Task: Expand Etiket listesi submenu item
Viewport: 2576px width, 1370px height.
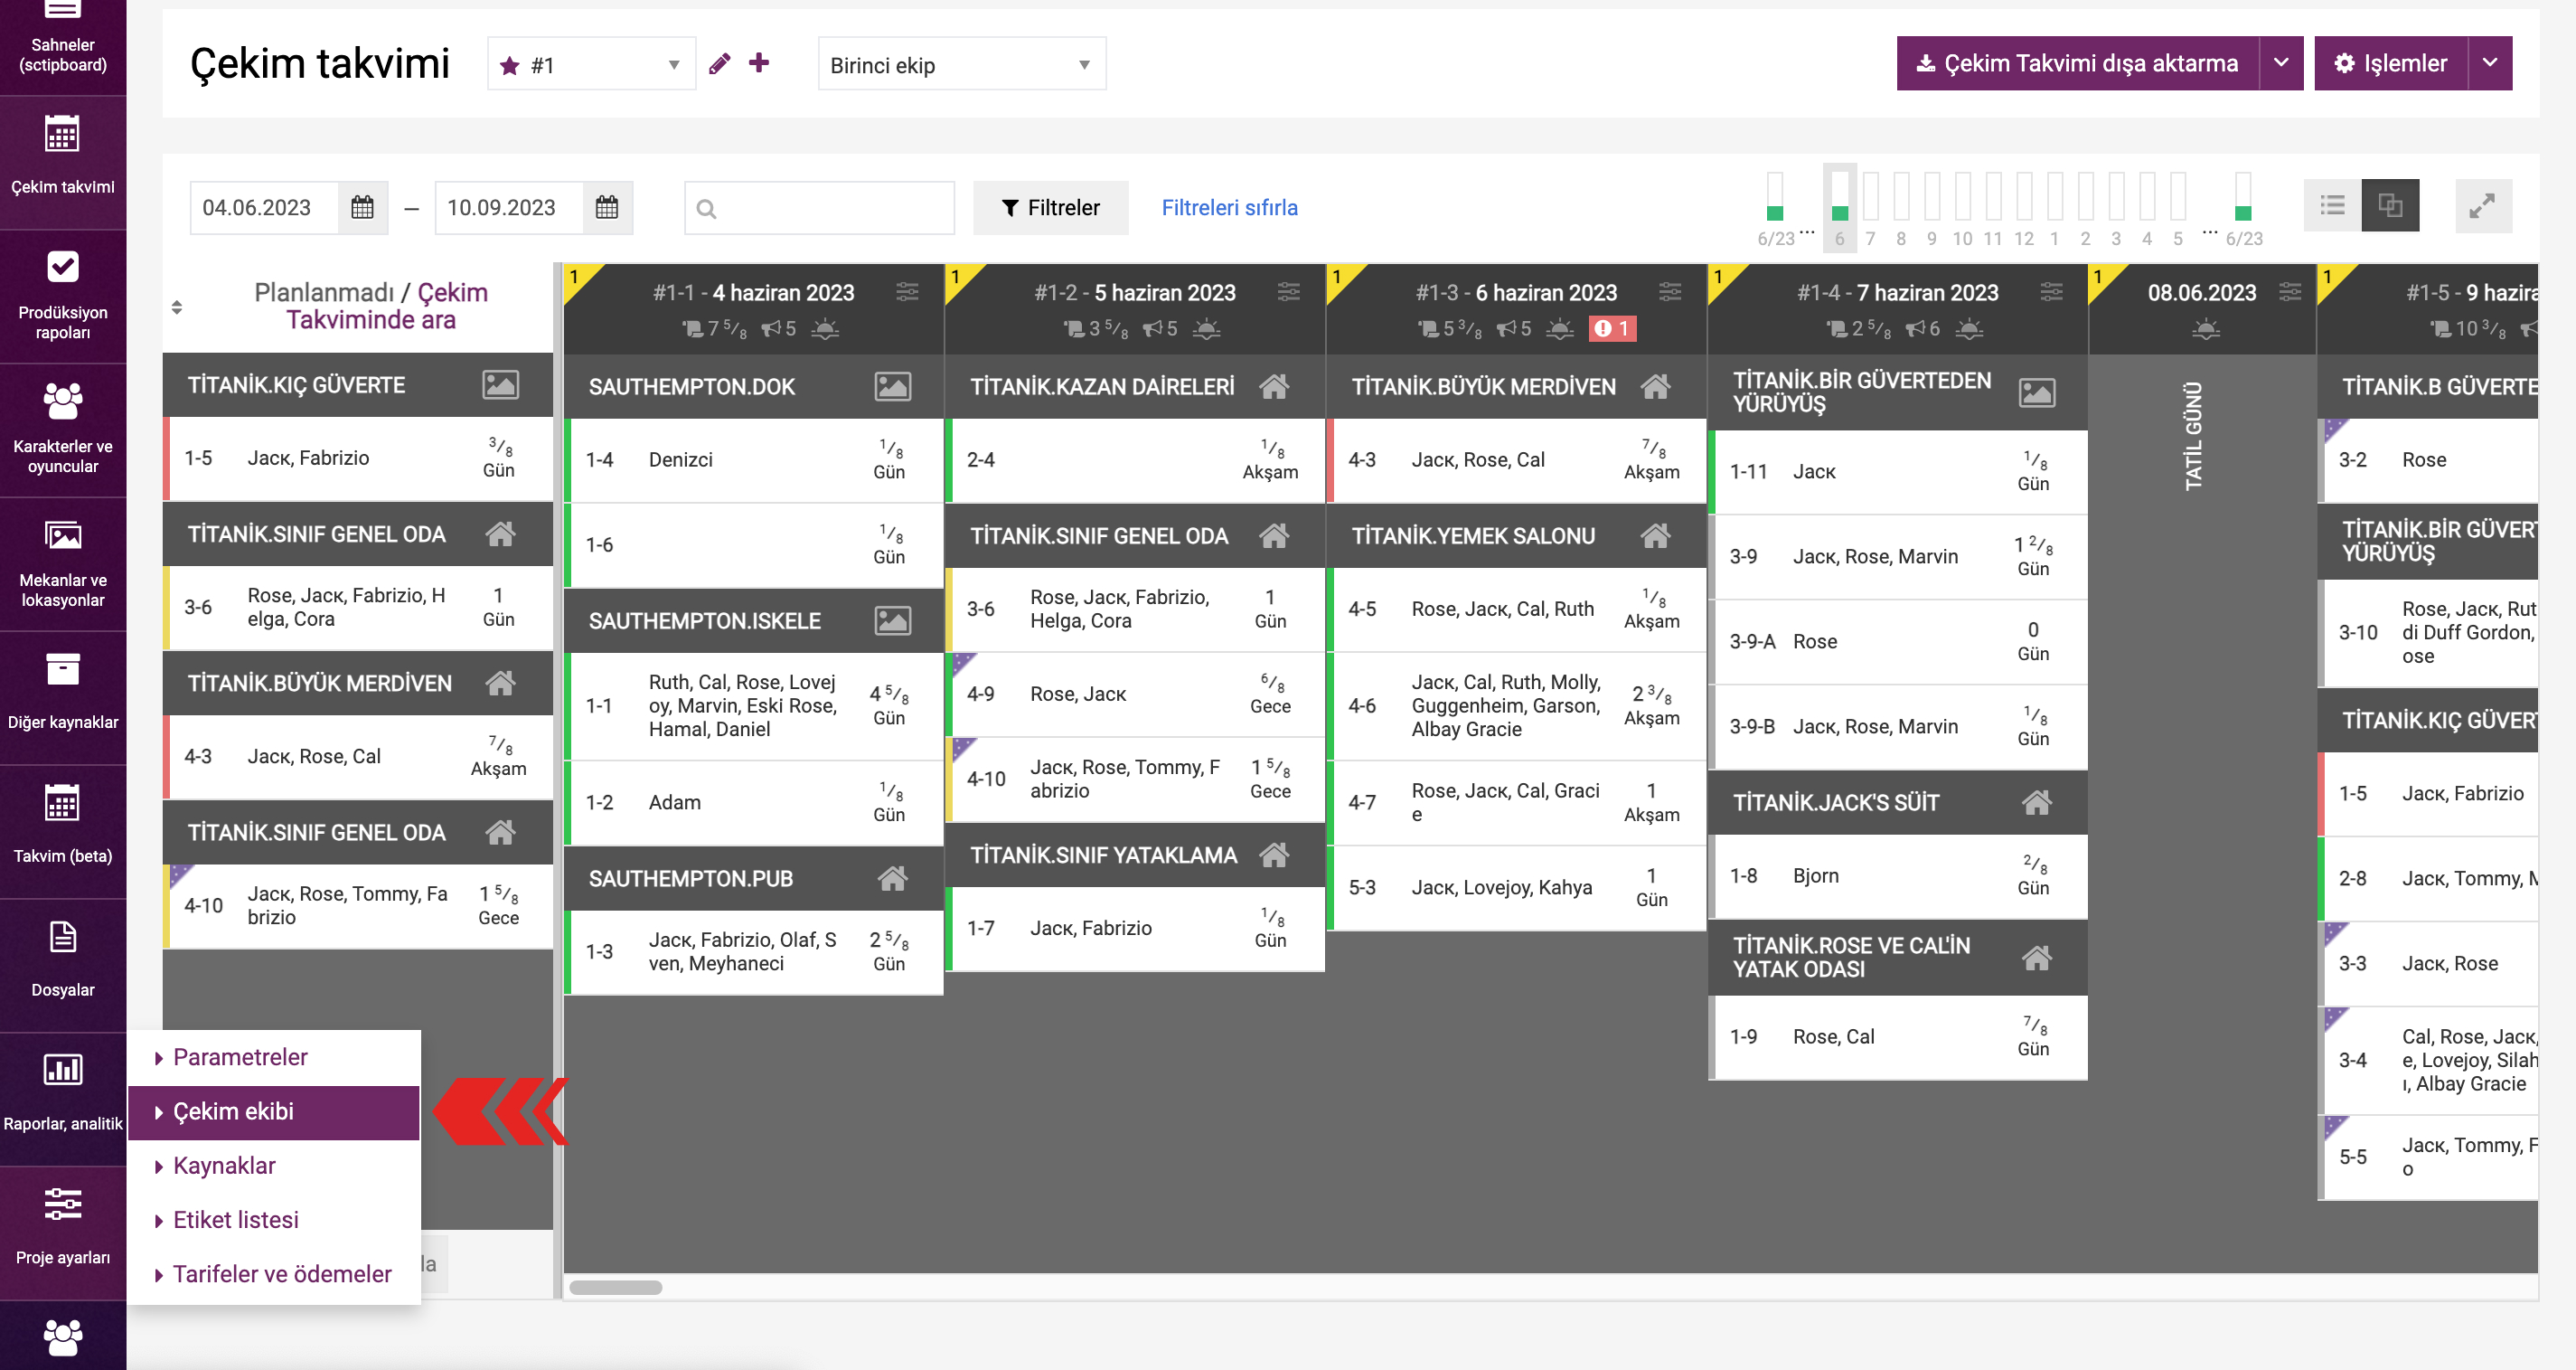Action: pyautogui.click(x=274, y=1220)
